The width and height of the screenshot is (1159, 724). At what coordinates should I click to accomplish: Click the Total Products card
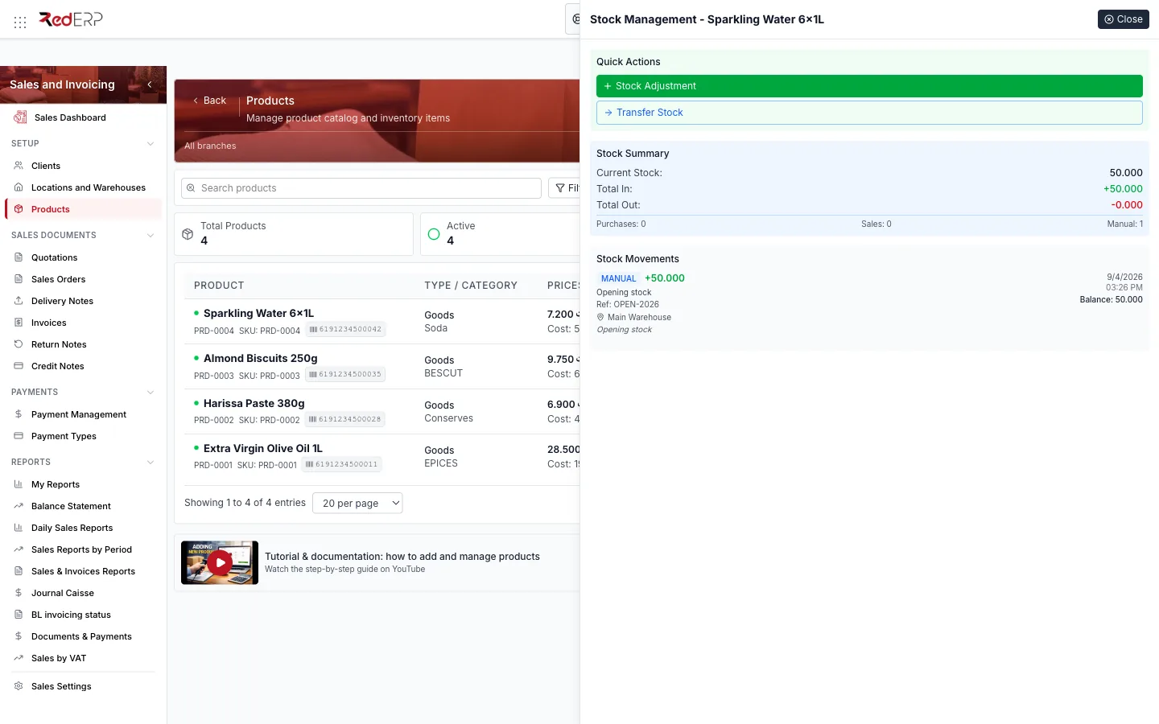coord(294,234)
